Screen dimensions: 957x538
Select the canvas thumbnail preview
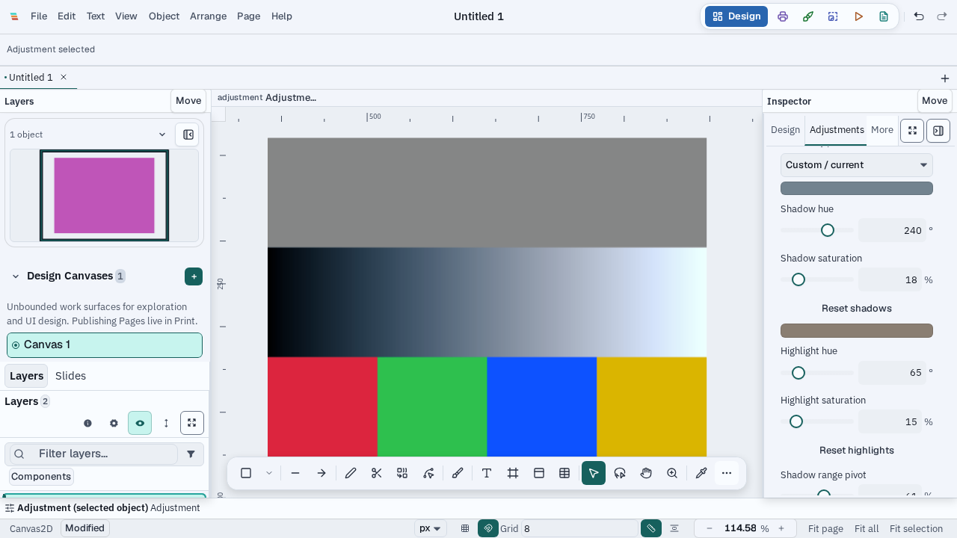(104, 196)
